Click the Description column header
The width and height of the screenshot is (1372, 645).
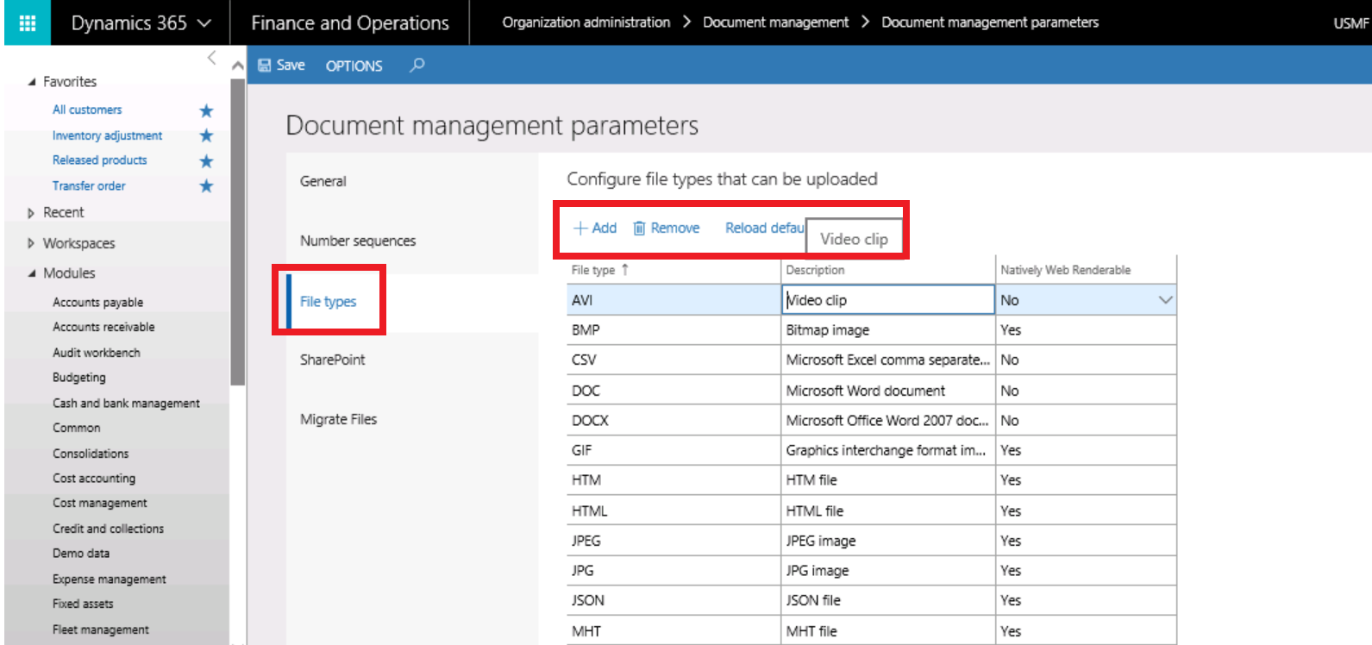(887, 271)
